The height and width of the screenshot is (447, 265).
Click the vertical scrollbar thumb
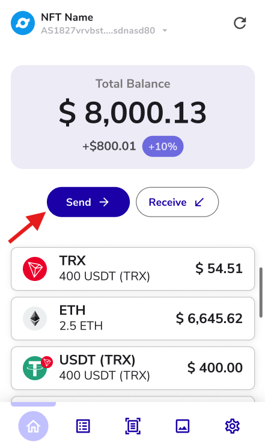pos(261,292)
